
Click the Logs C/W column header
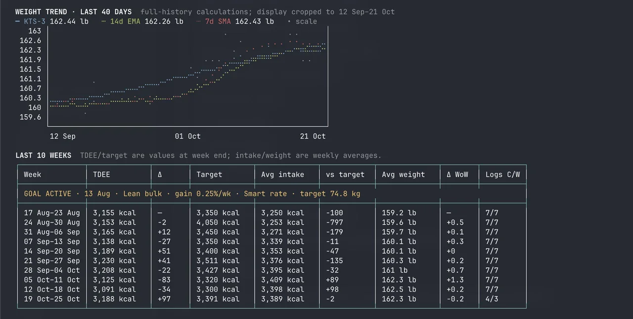click(503, 174)
